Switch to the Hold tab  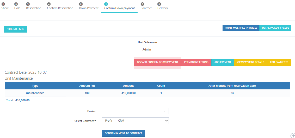coord(17,7)
